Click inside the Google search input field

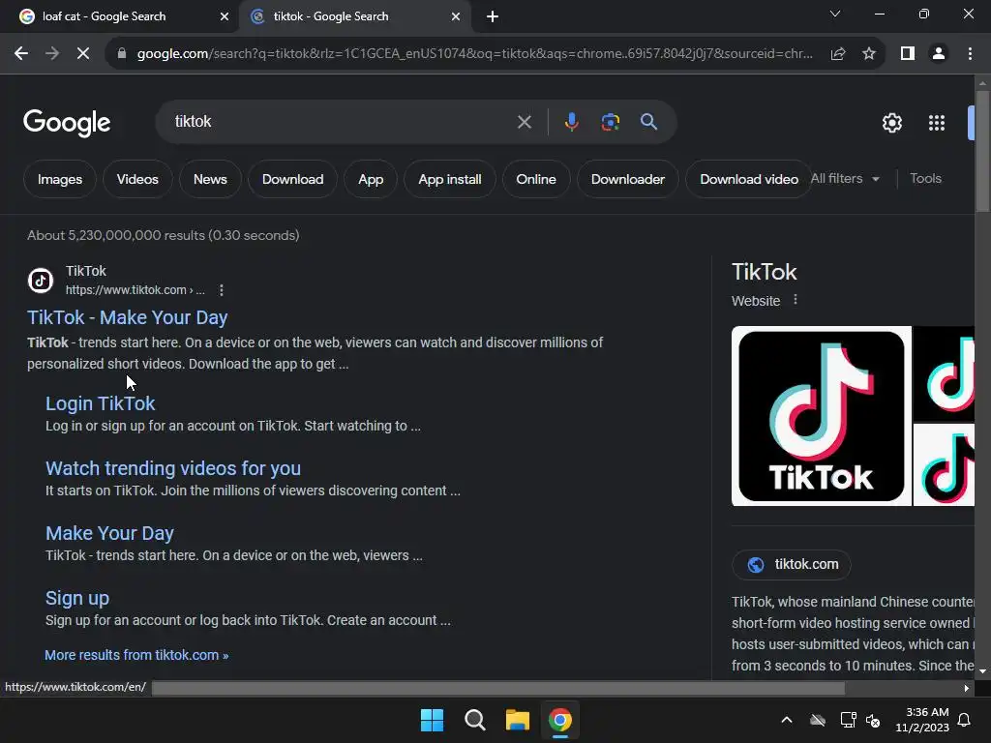[x=342, y=122]
